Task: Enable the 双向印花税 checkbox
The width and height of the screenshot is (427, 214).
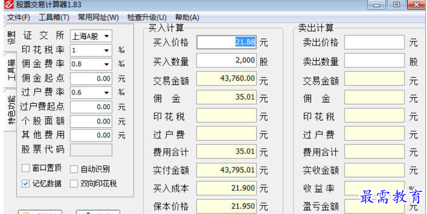Action: point(74,184)
